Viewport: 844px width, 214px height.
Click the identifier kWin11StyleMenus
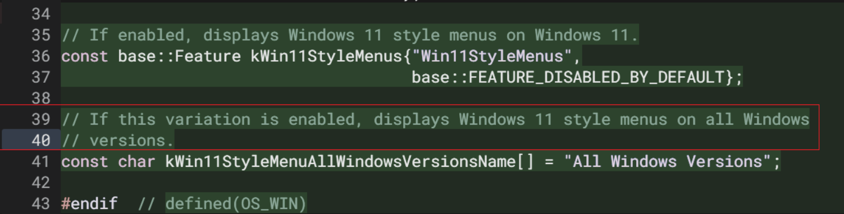[326, 56]
